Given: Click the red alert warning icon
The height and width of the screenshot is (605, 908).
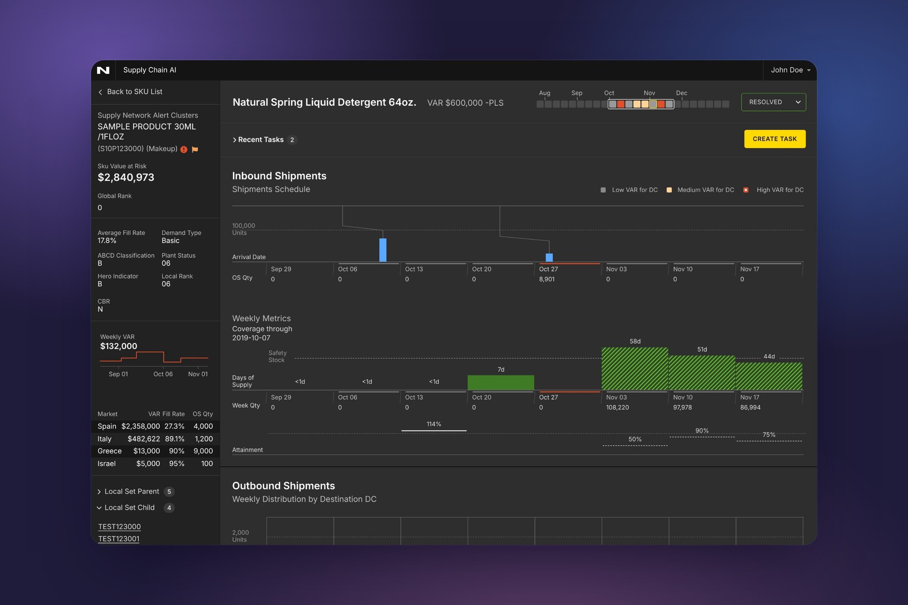Looking at the screenshot, I should [184, 149].
